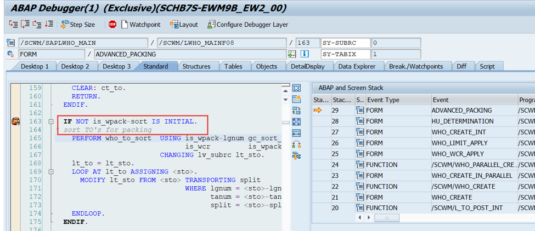Click the SY-SUBRC value field
535x231 pixels.
click(x=396, y=43)
